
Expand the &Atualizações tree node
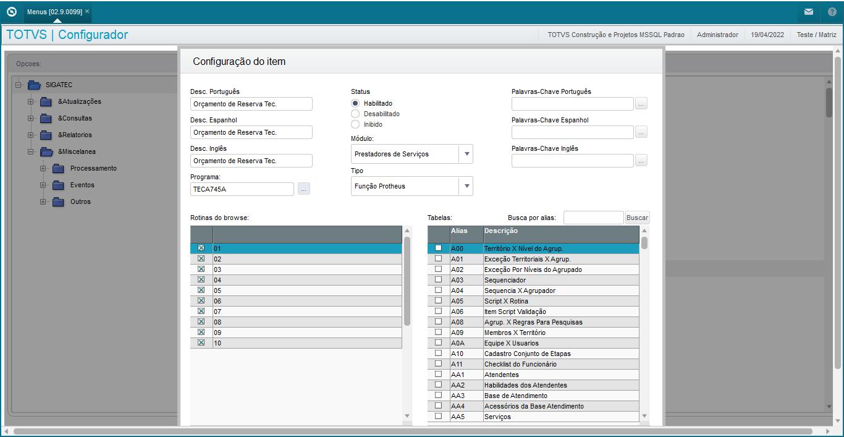coord(30,101)
